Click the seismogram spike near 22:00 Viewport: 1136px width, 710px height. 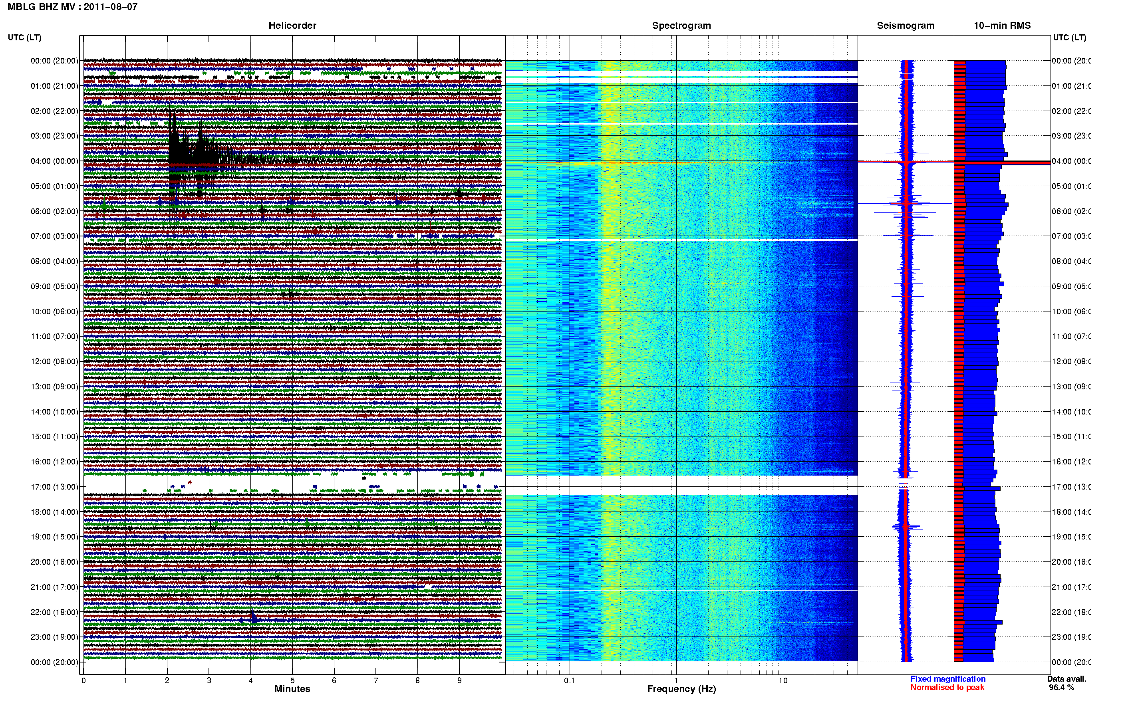click(906, 622)
